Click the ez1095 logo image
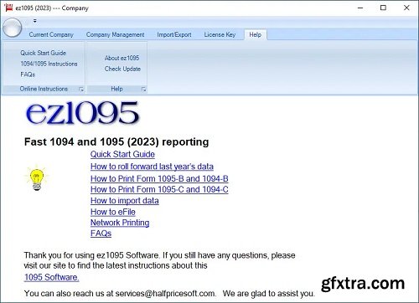 [82, 113]
